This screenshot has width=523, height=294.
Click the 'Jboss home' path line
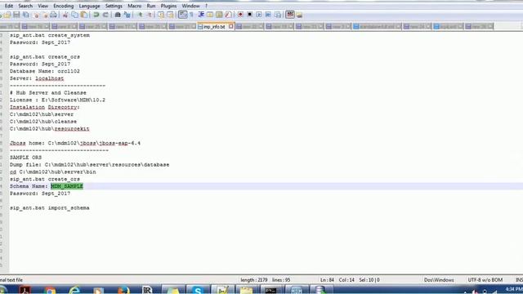pyautogui.click(x=75, y=144)
